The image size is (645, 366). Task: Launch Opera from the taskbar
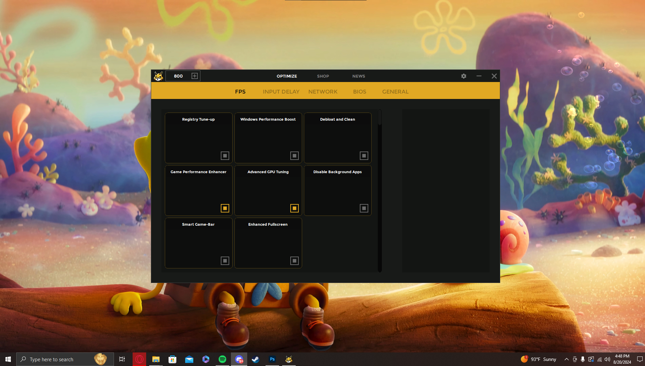point(139,359)
